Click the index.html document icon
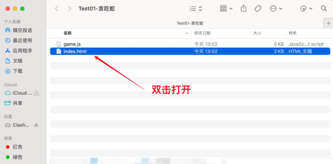 [x=58, y=51]
